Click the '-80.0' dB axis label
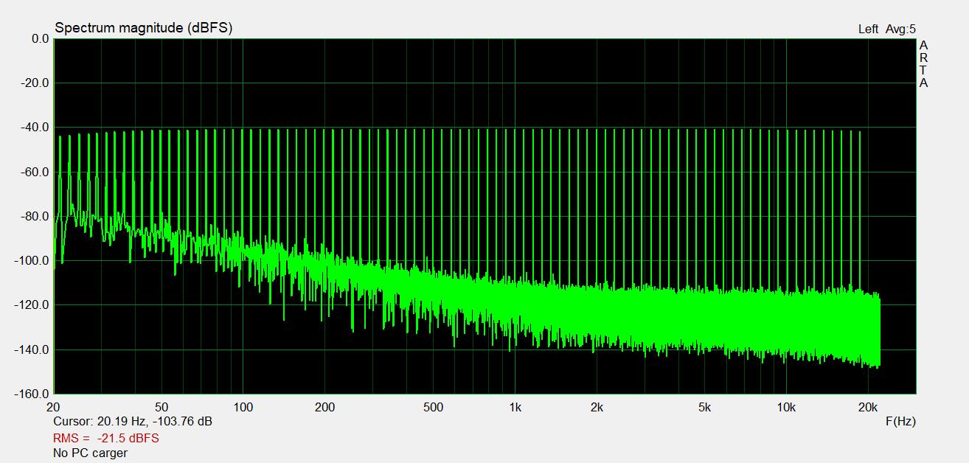Screen dimensions: 969x463 pyautogui.click(x=35, y=216)
